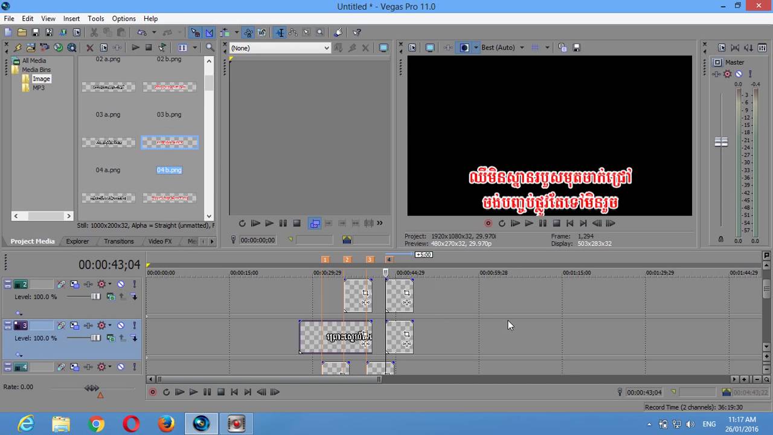Select the Zoom edit tool in toolbar
The image size is (773, 435).
(320, 33)
